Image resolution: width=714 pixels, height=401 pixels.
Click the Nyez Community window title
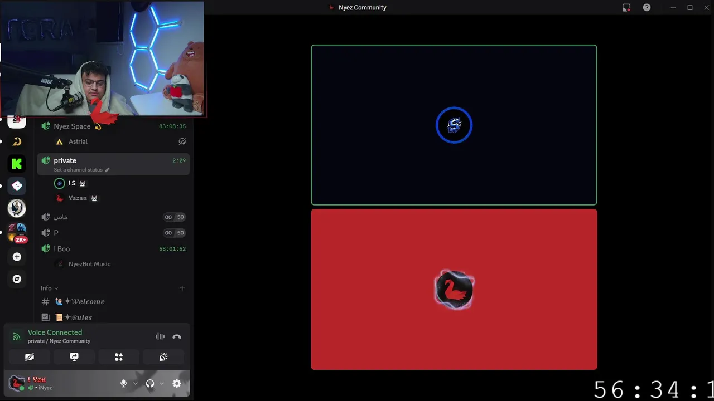(x=363, y=7)
